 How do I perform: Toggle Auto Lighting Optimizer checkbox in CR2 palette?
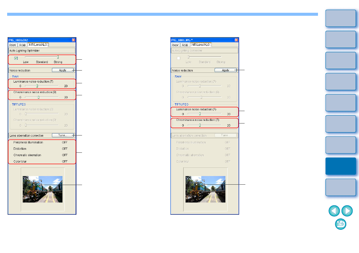click(x=16, y=58)
